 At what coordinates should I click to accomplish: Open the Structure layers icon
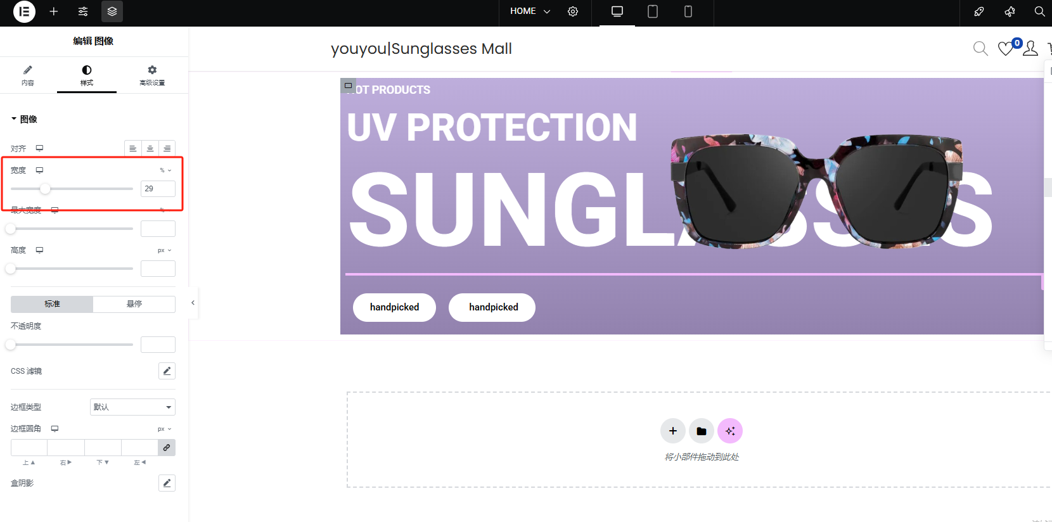(112, 11)
